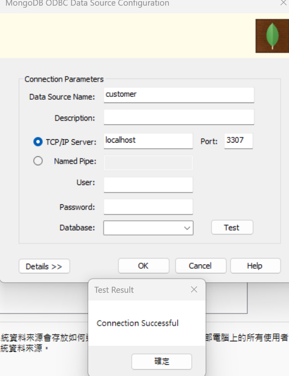
Task: Click the Port field showing 3307
Action: pos(238,141)
